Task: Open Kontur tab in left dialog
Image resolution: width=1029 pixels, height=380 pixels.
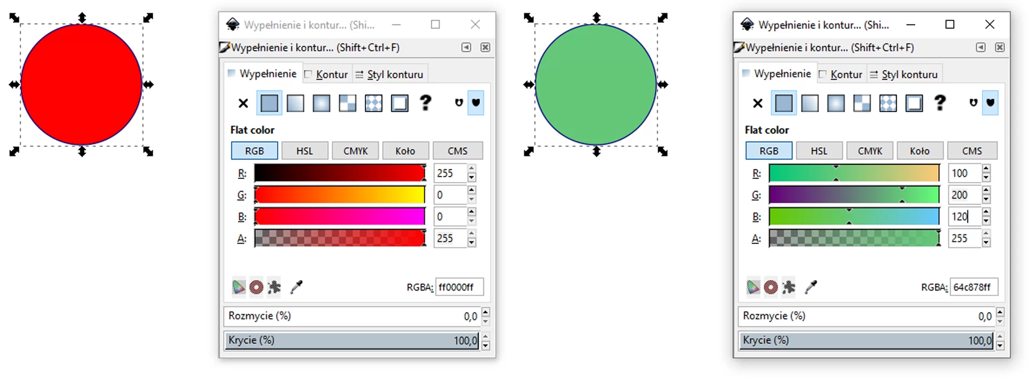Action: click(x=326, y=74)
